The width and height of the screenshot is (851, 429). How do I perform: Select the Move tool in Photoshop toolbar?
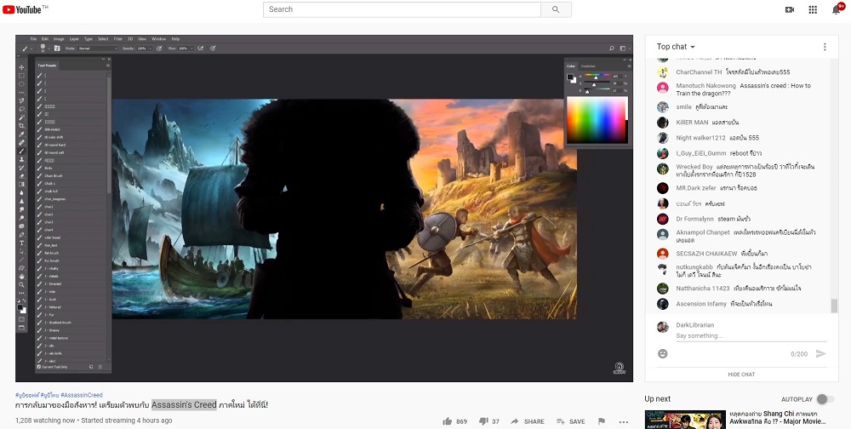22,67
